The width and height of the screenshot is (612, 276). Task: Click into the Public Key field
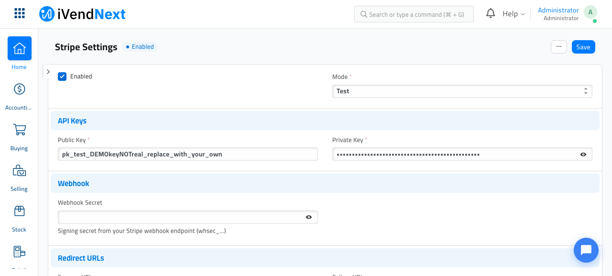tap(188, 154)
